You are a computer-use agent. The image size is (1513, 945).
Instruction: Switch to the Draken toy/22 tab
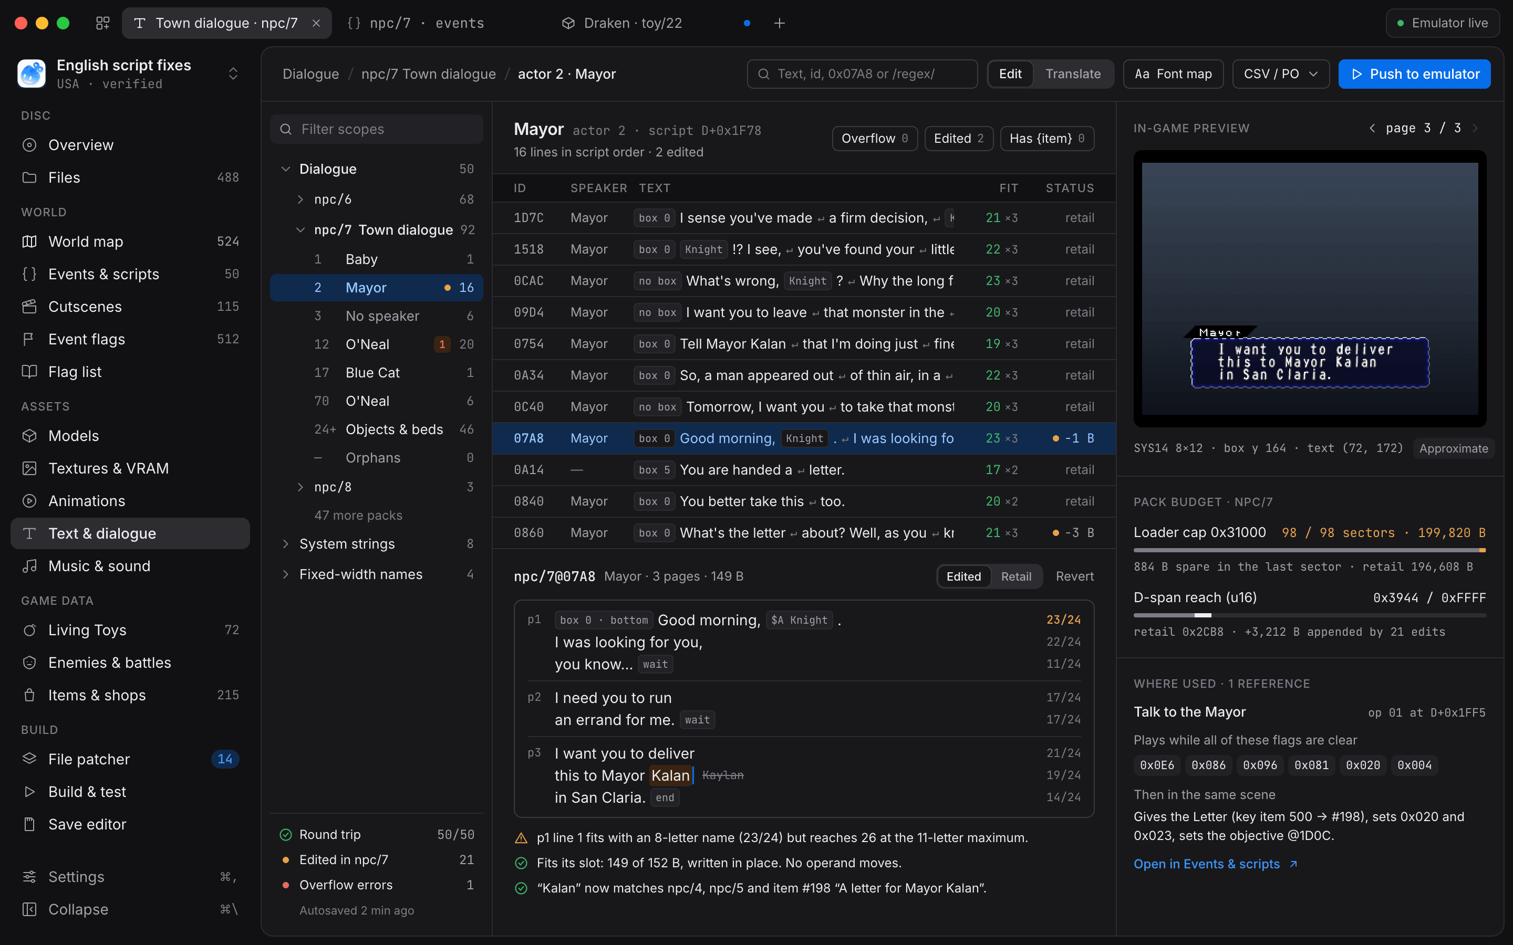tap(657, 23)
